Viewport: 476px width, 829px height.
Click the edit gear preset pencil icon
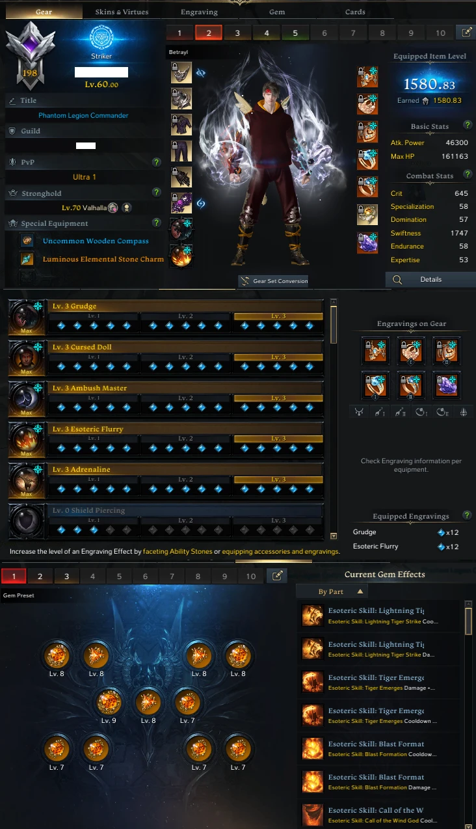tap(466, 32)
